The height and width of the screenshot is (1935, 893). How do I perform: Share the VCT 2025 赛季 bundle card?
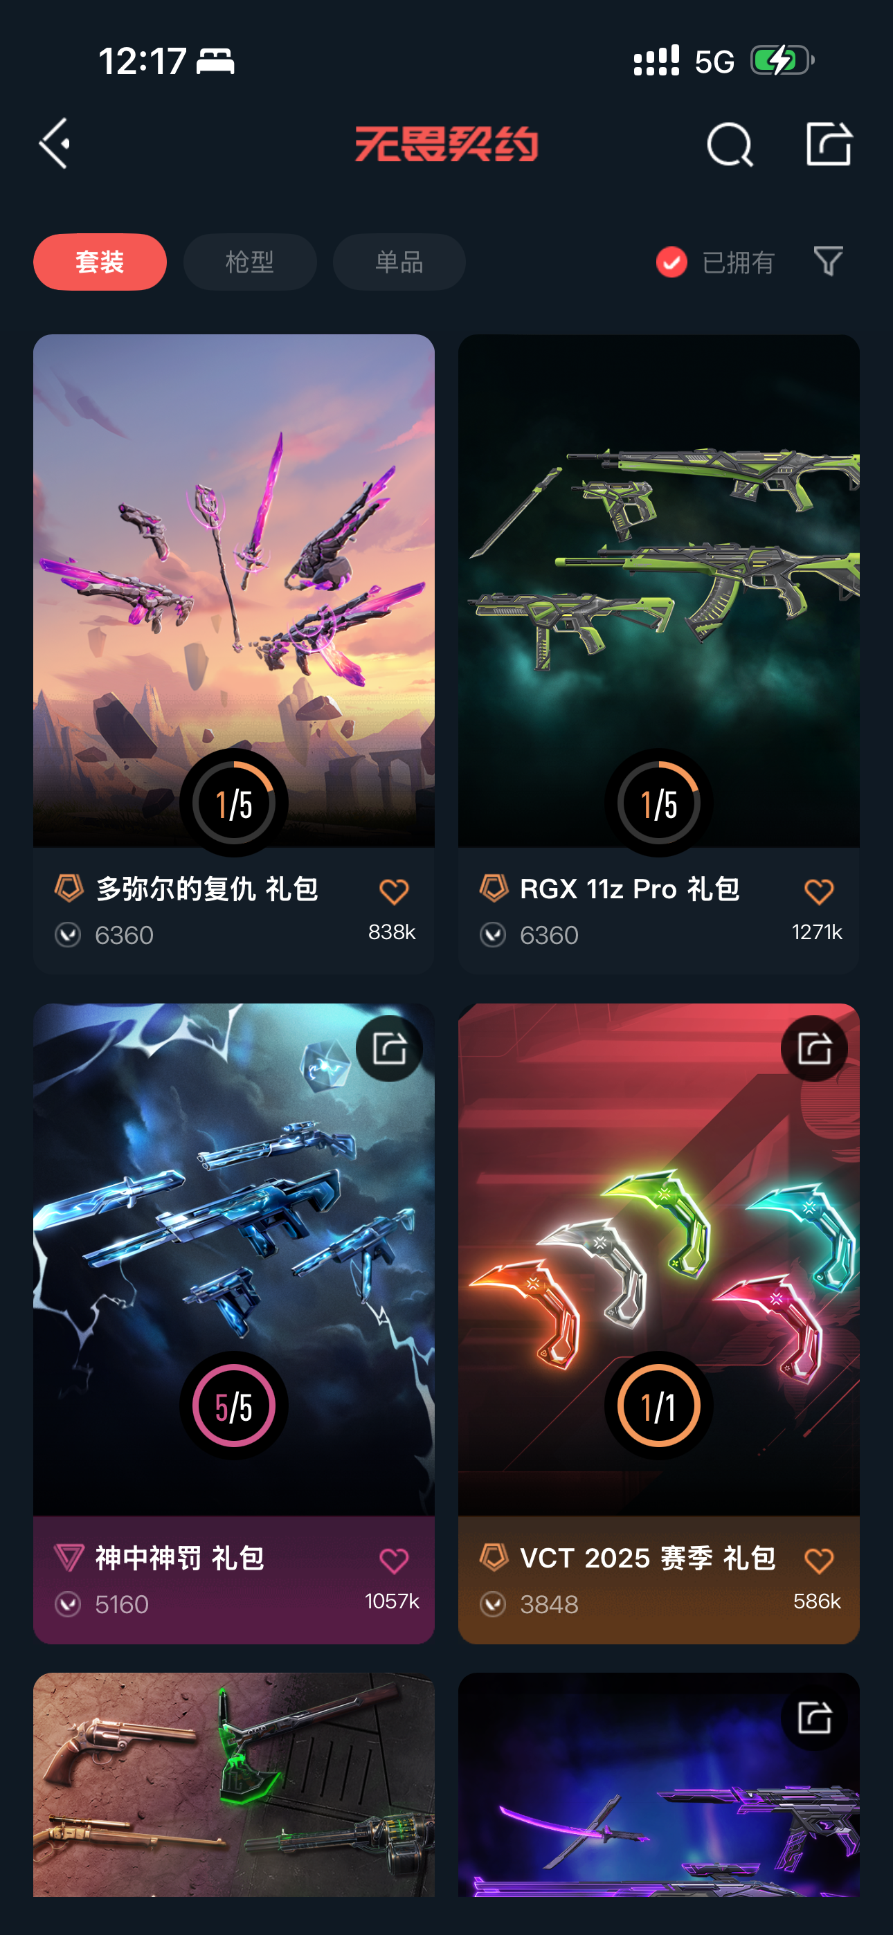tap(814, 1048)
